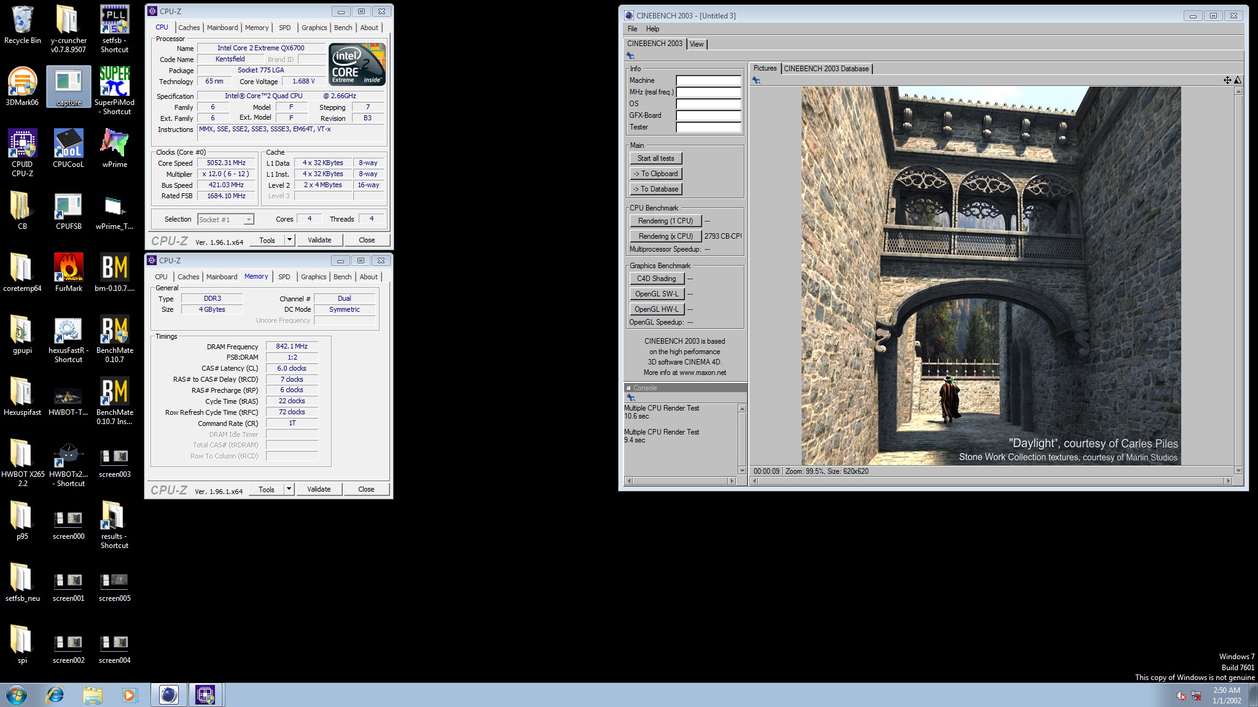
Task: Run C4D Shading benchmark
Action: point(656,279)
